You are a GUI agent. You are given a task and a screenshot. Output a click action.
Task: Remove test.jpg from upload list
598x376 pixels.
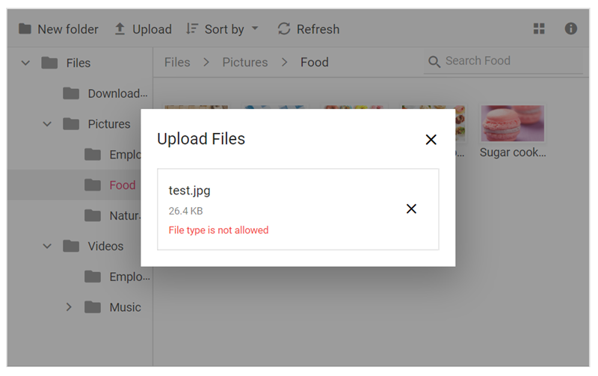411,209
